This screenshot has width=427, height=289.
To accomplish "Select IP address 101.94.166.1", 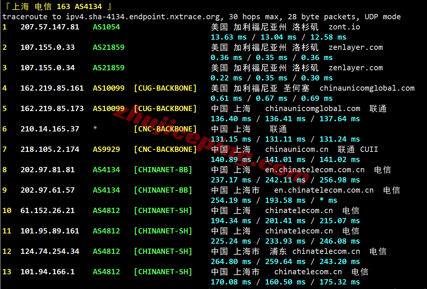I will (x=48, y=272).
